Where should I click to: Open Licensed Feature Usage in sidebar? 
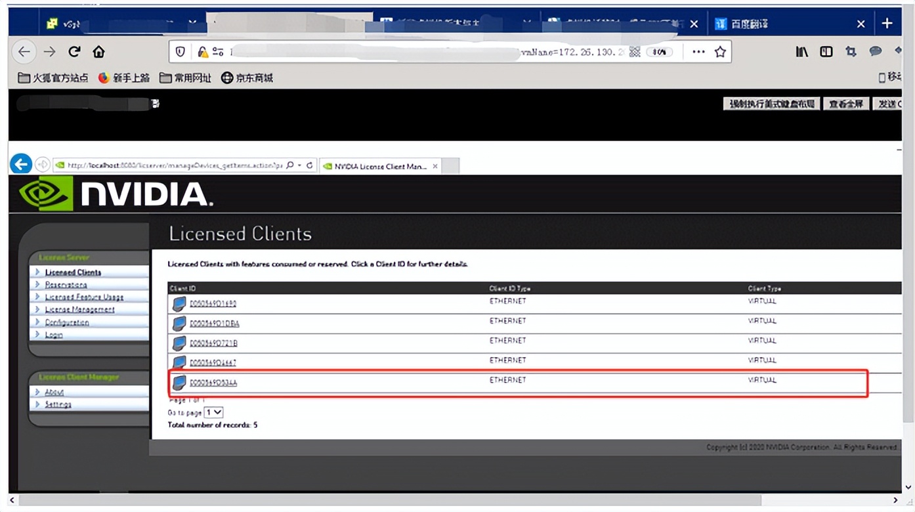pyautogui.click(x=84, y=297)
